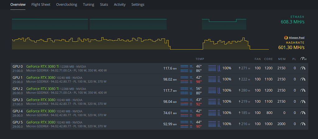318x139 pixels.
Task: Click the CORE column header
Action: point(268,59)
